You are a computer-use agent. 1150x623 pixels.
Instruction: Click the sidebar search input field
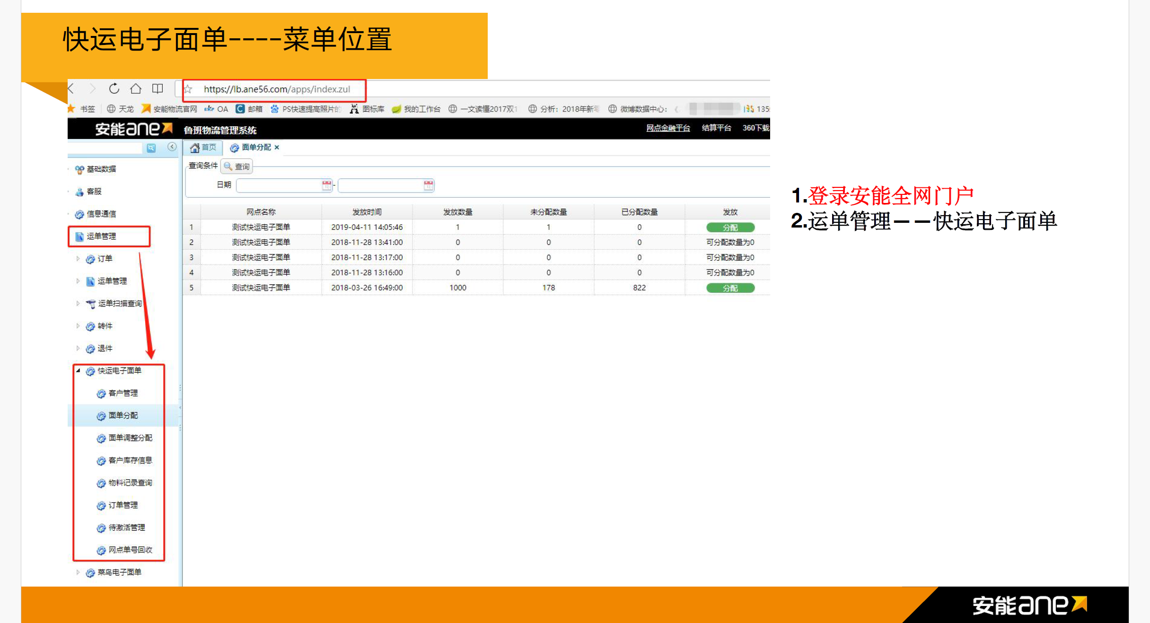click(105, 148)
